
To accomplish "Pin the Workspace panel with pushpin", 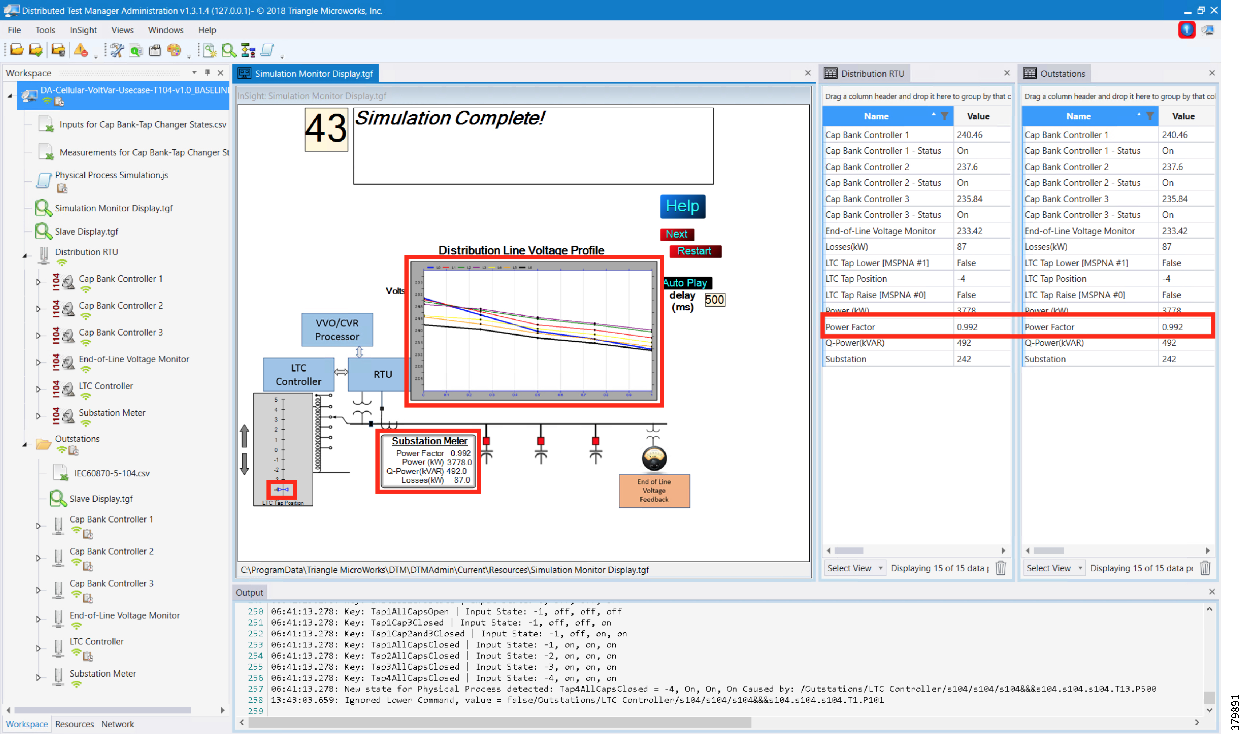I will [207, 73].
